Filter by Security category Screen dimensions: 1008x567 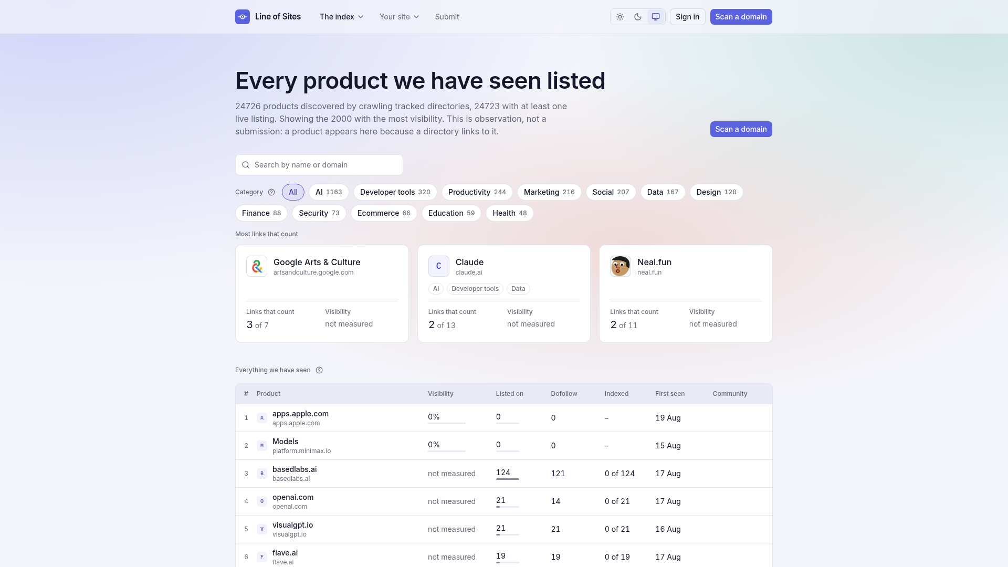coord(319,213)
